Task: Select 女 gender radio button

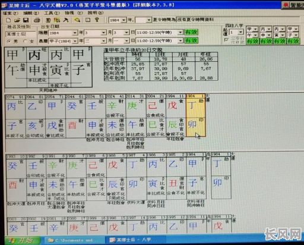Action: click(25, 41)
